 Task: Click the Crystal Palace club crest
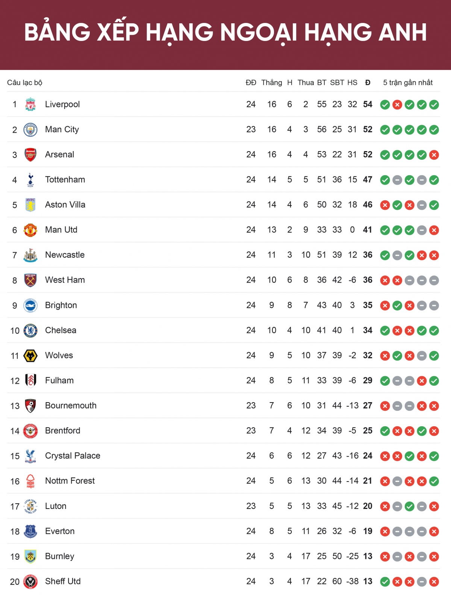[x=30, y=456]
